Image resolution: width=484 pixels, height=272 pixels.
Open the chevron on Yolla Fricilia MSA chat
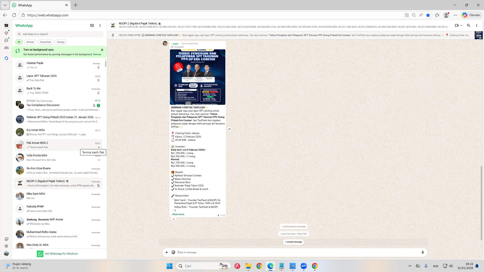(x=99, y=160)
